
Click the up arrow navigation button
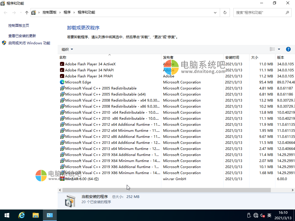pyautogui.click(x=27, y=13)
